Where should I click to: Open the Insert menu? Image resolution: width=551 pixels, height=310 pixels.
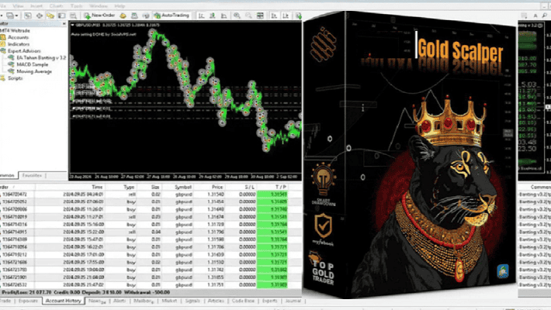coord(36,6)
